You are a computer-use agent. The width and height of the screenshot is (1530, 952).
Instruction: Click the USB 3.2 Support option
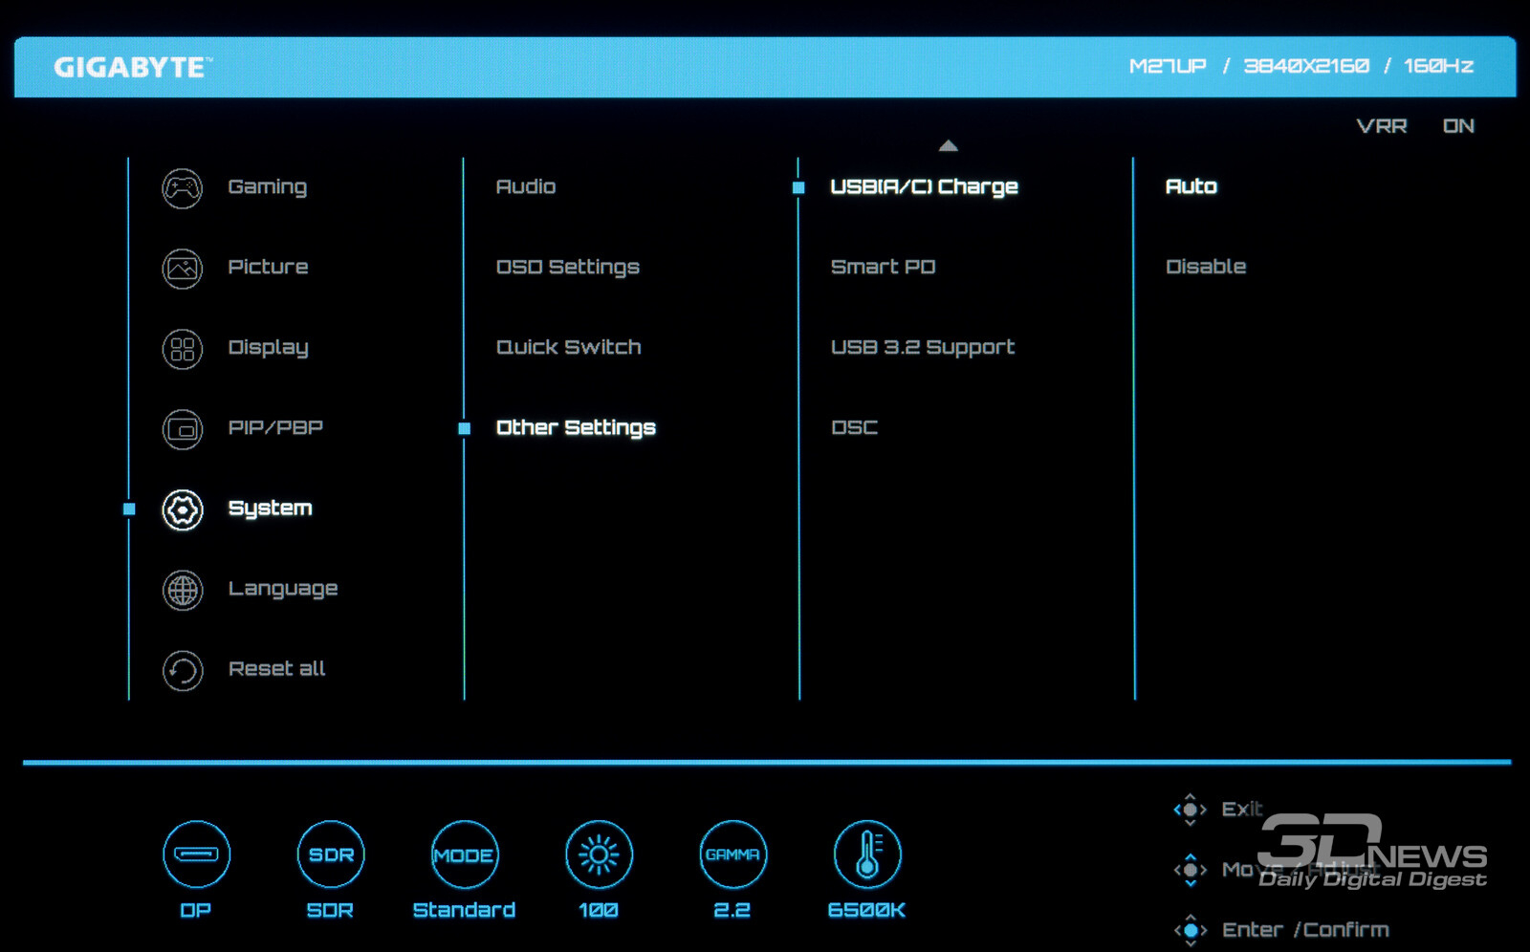pos(922,347)
